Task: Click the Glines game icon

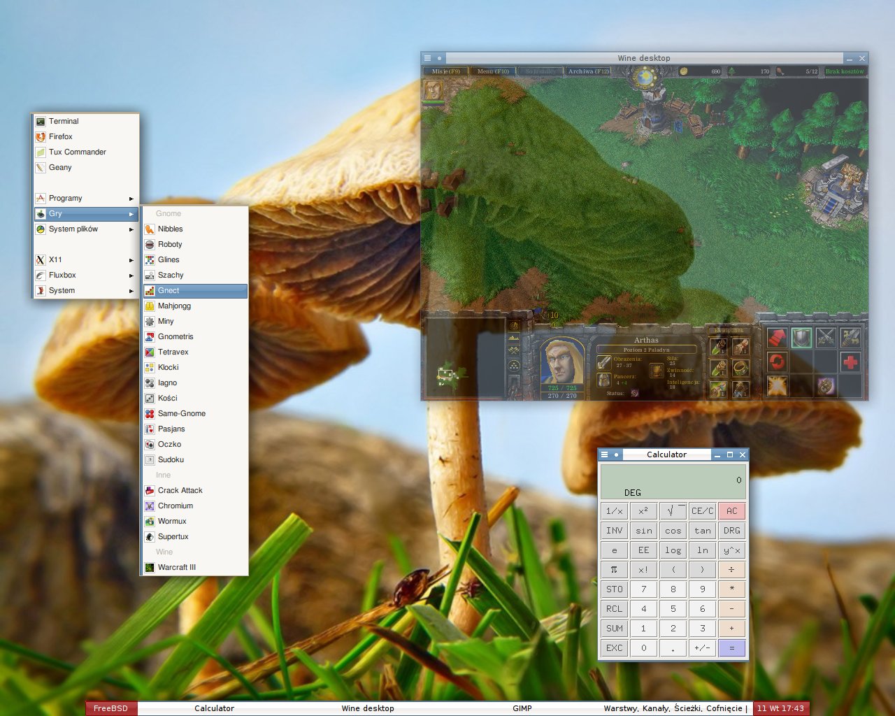Action: (150, 259)
